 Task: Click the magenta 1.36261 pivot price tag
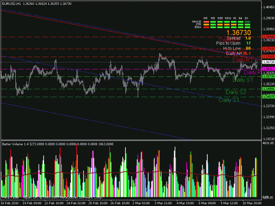[x=268, y=69]
